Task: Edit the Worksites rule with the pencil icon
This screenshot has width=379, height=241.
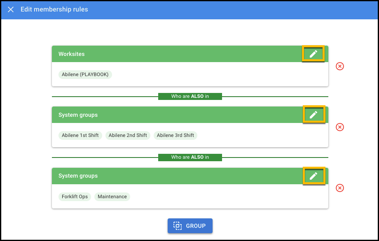Action: pyautogui.click(x=313, y=54)
